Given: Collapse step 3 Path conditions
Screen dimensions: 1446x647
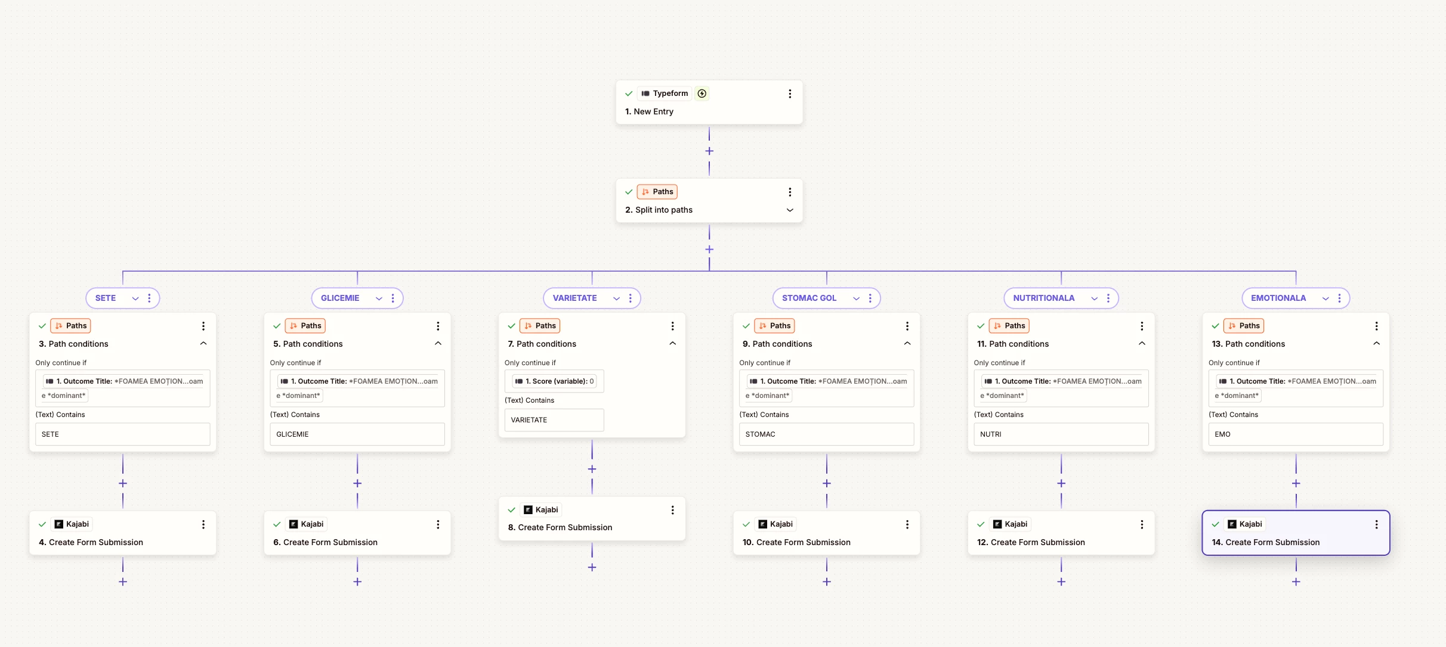Looking at the screenshot, I should (203, 344).
